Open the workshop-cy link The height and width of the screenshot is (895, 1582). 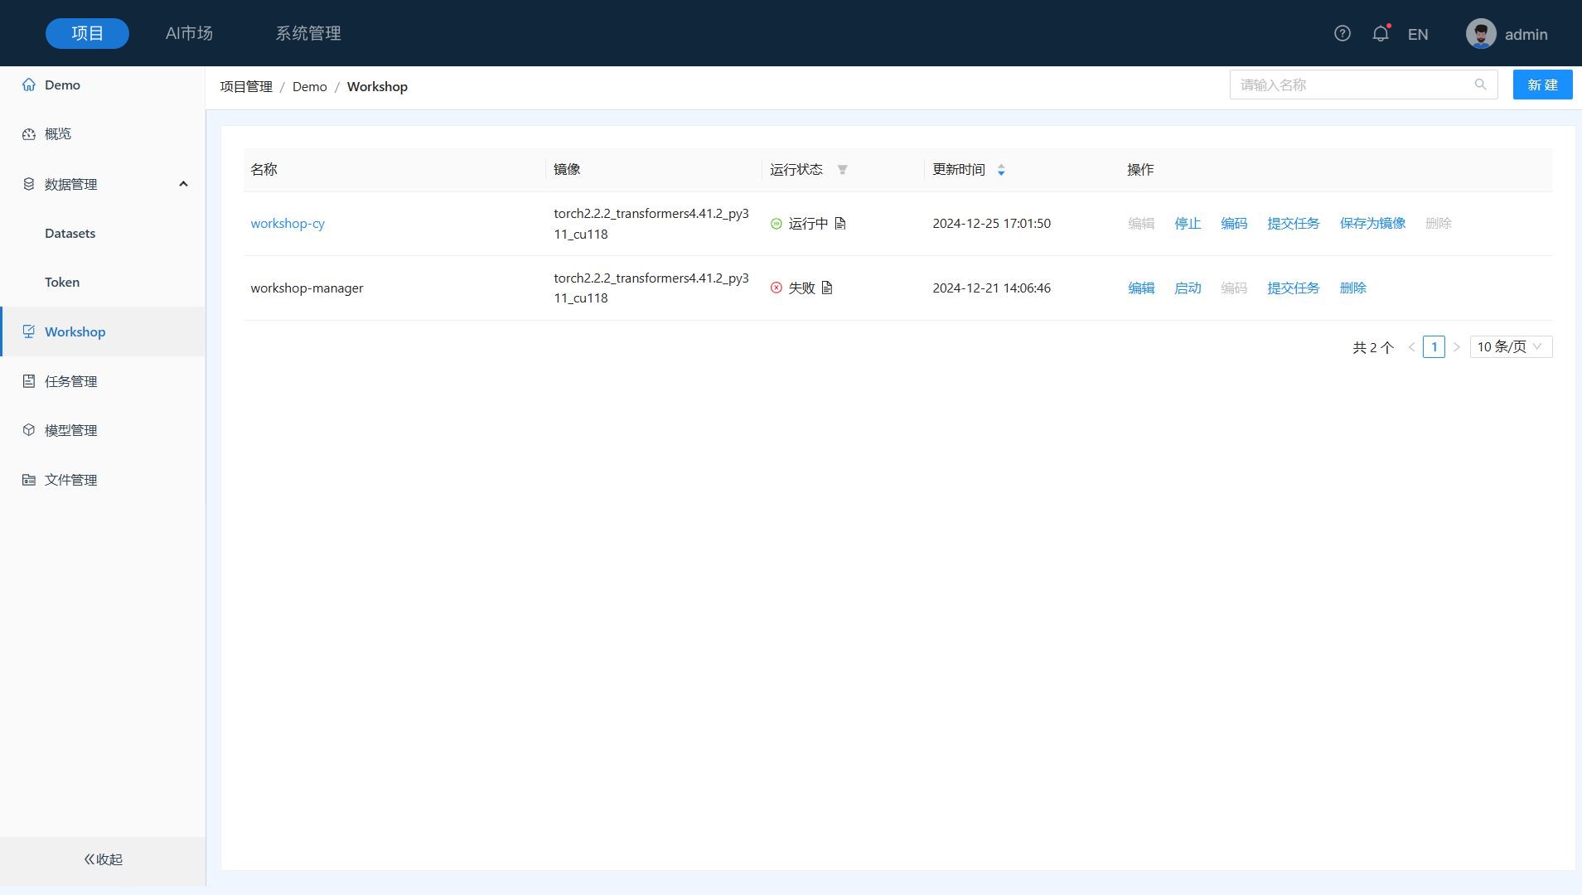(x=288, y=224)
